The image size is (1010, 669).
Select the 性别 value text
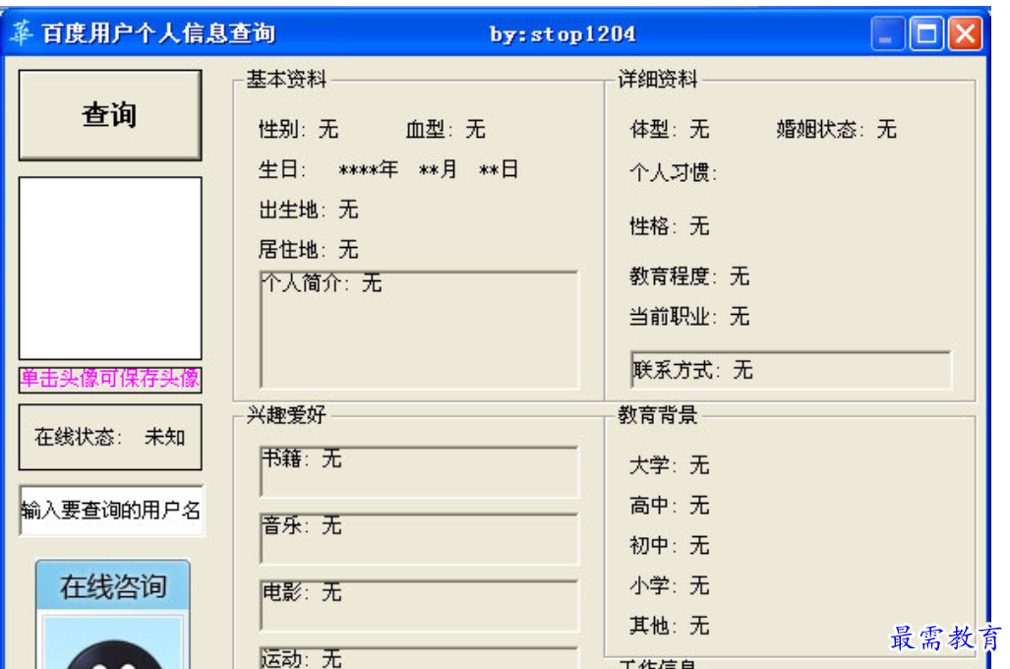[328, 129]
